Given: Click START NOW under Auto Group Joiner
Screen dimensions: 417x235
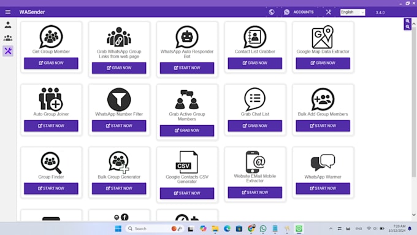Looking at the screenshot, I should click(x=51, y=126).
